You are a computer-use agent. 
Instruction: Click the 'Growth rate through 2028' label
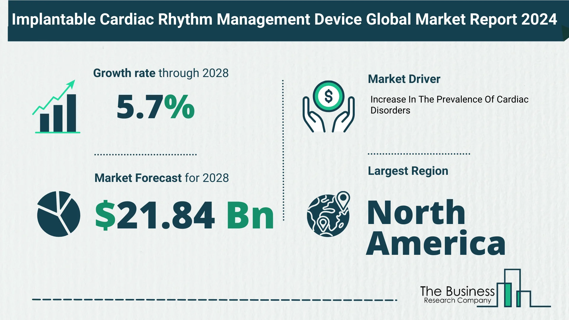click(161, 73)
